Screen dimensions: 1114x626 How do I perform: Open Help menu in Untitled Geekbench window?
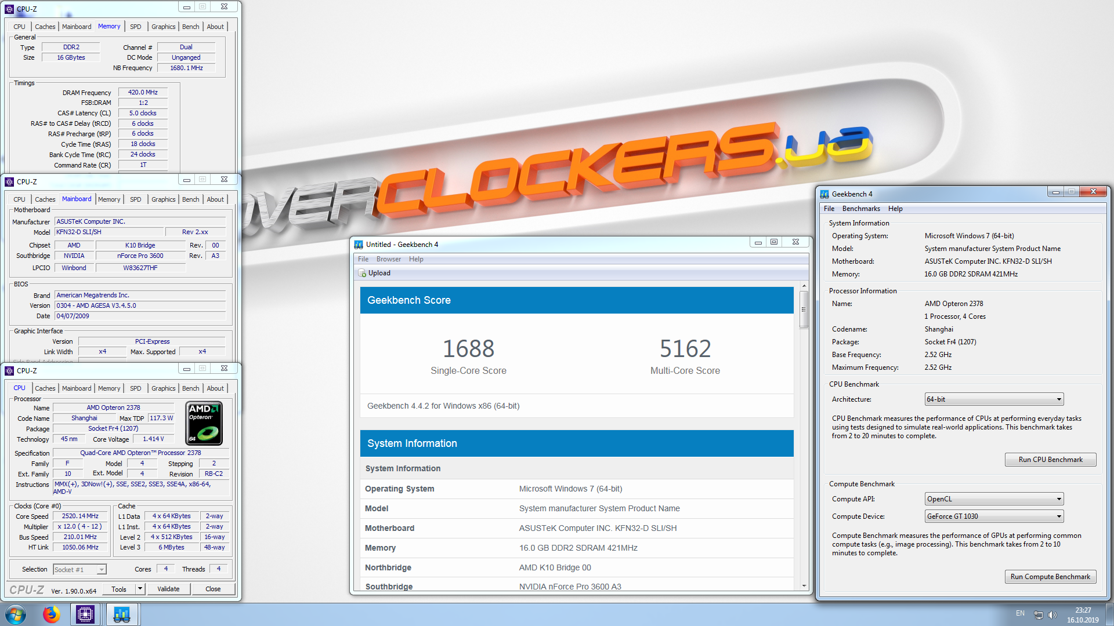pyautogui.click(x=416, y=259)
